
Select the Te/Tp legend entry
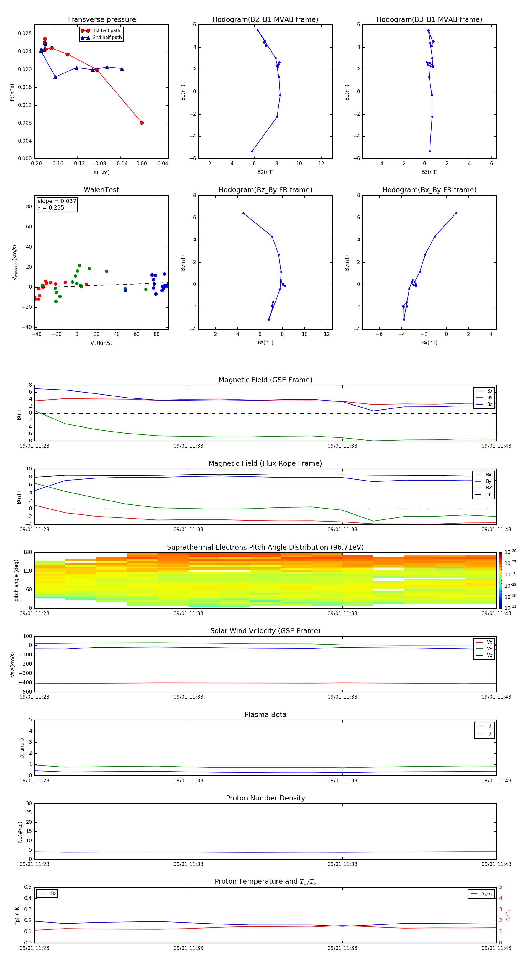point(481,894)
